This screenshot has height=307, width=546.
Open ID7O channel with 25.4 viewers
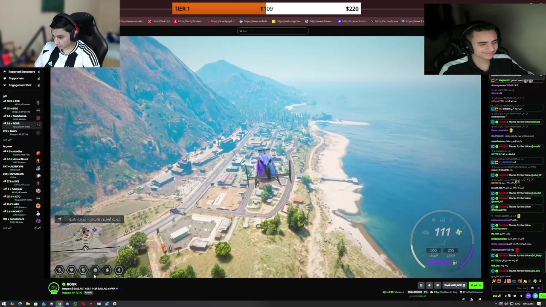(21, 198)
